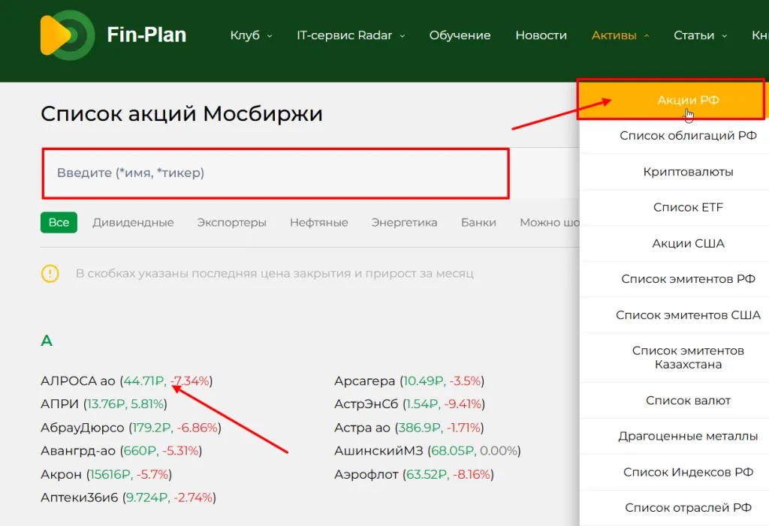The height and width of the screenshot is (526, 769).
Task: Filter by Экспортеры stocks
Action: 231,223
